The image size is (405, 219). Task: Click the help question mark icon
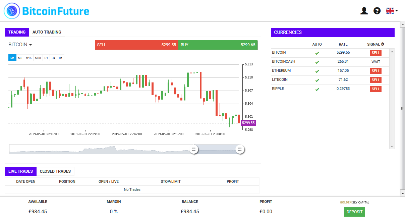[x=377, y=11]
